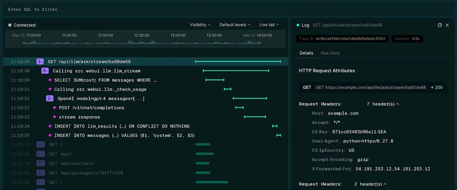457x190 pixels.
Task: Collapse the 7 header(s) request headers
Action: coord(383,104)
